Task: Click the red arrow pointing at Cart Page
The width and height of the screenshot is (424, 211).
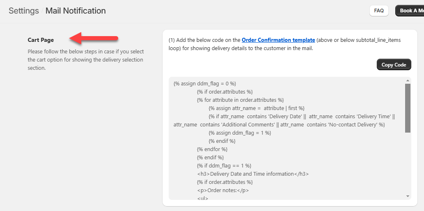Action: tap(94, 39)
